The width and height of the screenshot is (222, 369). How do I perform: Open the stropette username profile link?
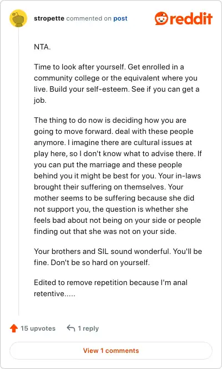click(x=49, y=18)
